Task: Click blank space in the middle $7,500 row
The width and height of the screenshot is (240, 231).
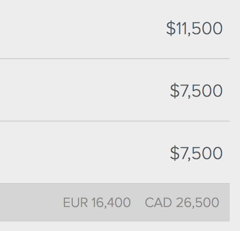Action: click(x=77, y=90)
